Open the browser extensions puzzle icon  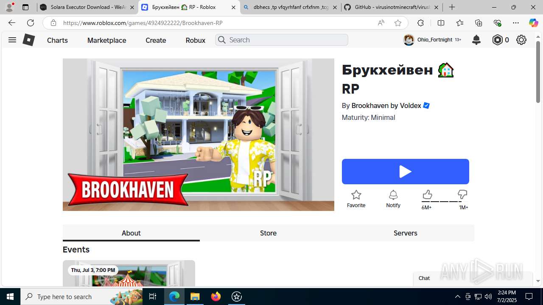click(x=420, y=23)
